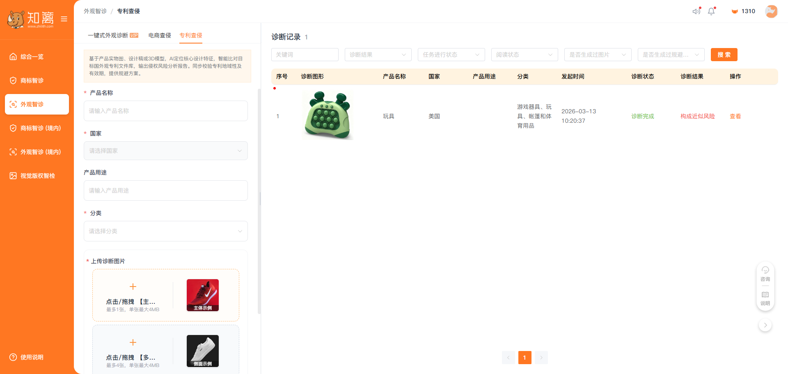Viewport: 788px width, 374px height.
Task: View the 主体示例 red shoe thumbnail
Action: pos(203,295)
